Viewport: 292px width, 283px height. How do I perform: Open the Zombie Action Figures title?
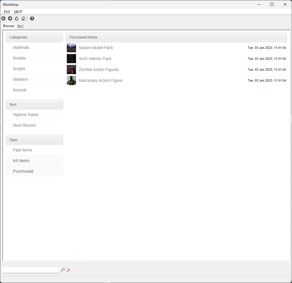99,69
